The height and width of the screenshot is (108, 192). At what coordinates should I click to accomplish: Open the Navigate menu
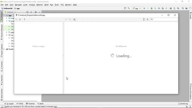pos(18,5)
